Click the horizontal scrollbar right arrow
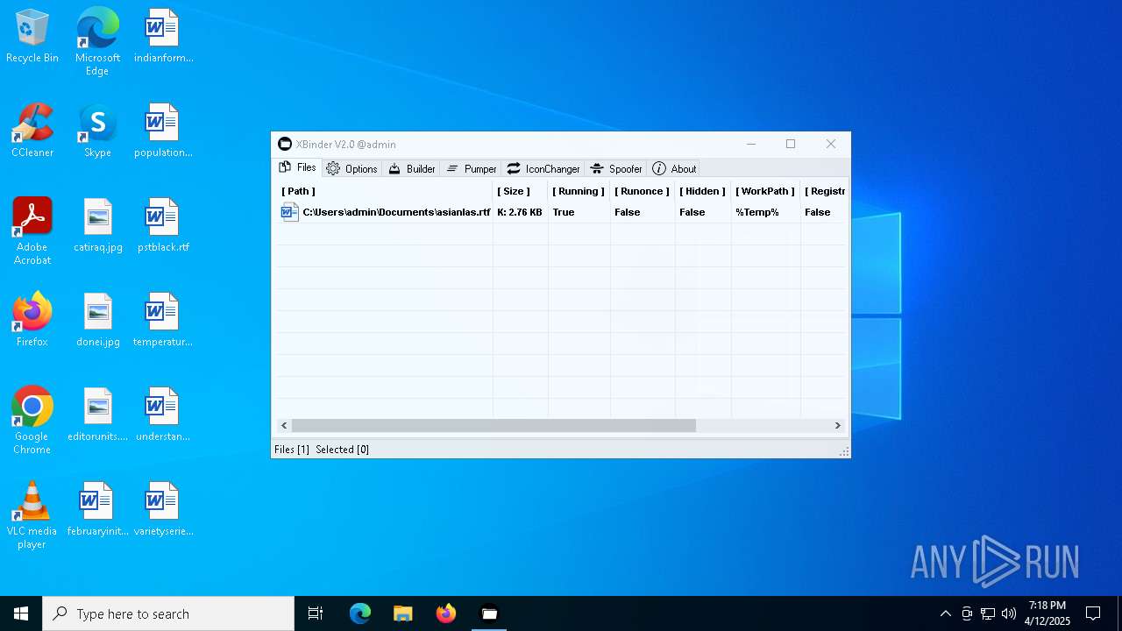 point(837,425)
